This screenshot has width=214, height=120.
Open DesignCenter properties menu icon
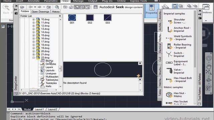click(16, 13)
